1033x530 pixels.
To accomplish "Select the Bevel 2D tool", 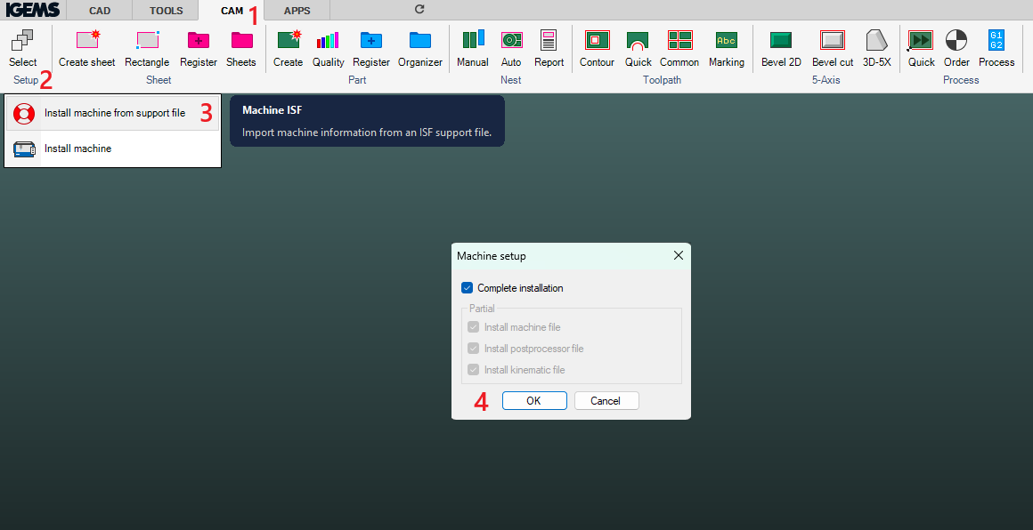I will [781, 41].
